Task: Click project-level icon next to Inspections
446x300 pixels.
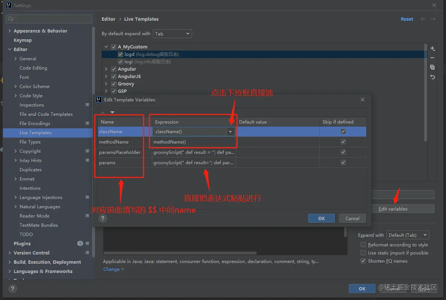Action: [x=88, y=105]
